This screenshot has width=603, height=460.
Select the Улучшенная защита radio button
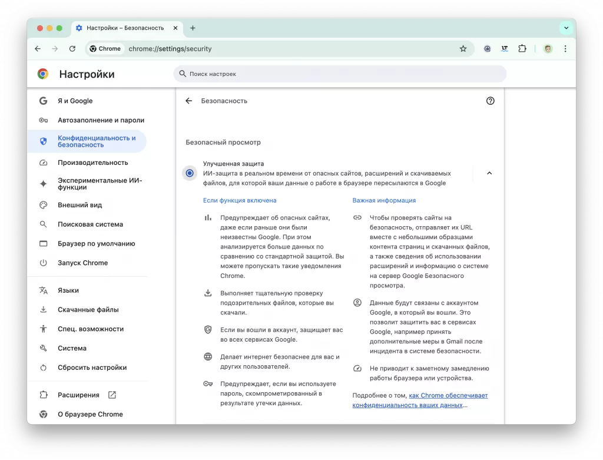190,173
